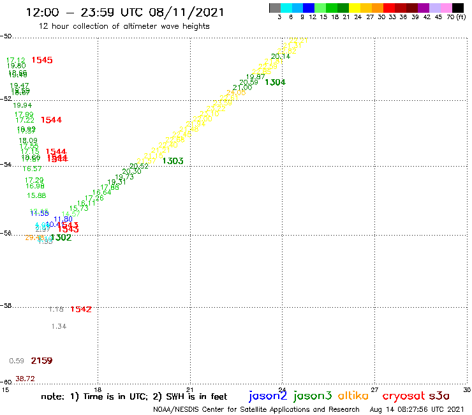Select the altika satellite legend label
This screenshot has width=472, height=415.
pyautogui.click(x=353, y=395)
